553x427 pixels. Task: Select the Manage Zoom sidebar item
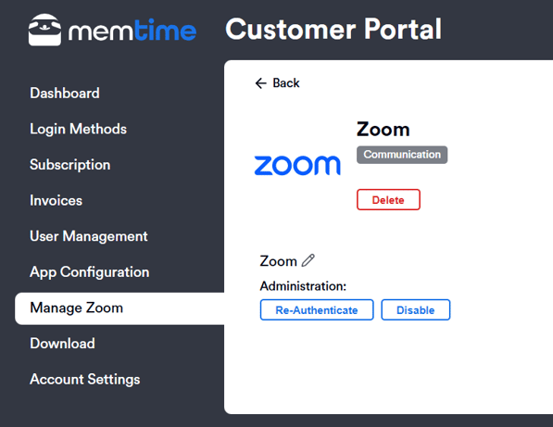[119, 308]
